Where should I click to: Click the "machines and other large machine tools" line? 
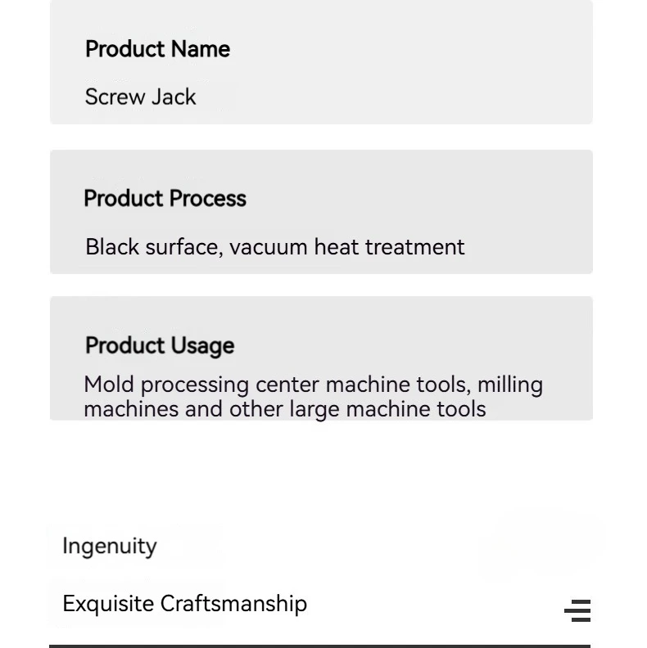click(285, 409)
